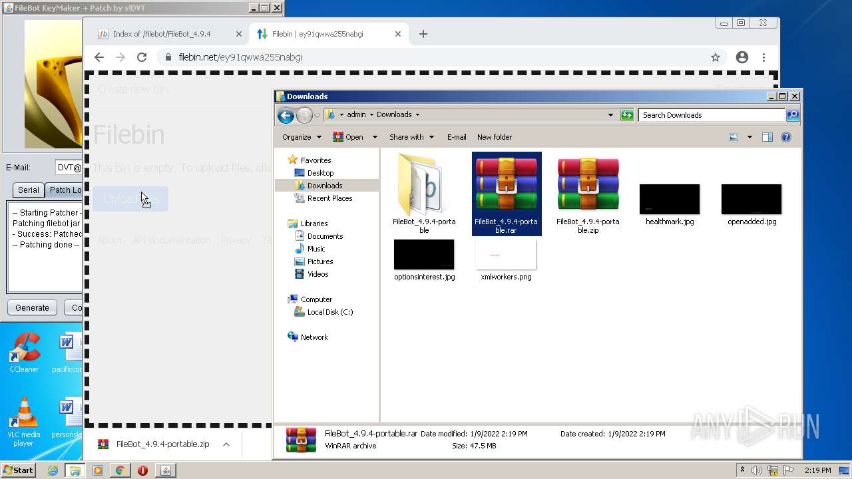Click admin in the address breadcrumb
The width and height of the screenshot is (852, 479).
[x=356, y=114]
